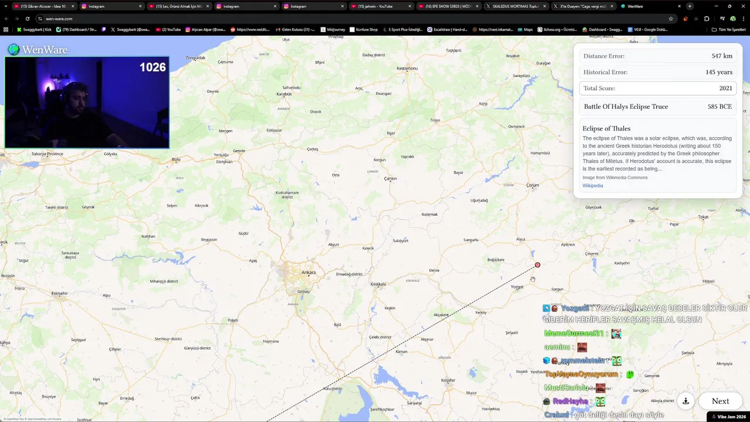Reload the wen-ware.com page
750x422 pixels.
click(x=27, y=19)
